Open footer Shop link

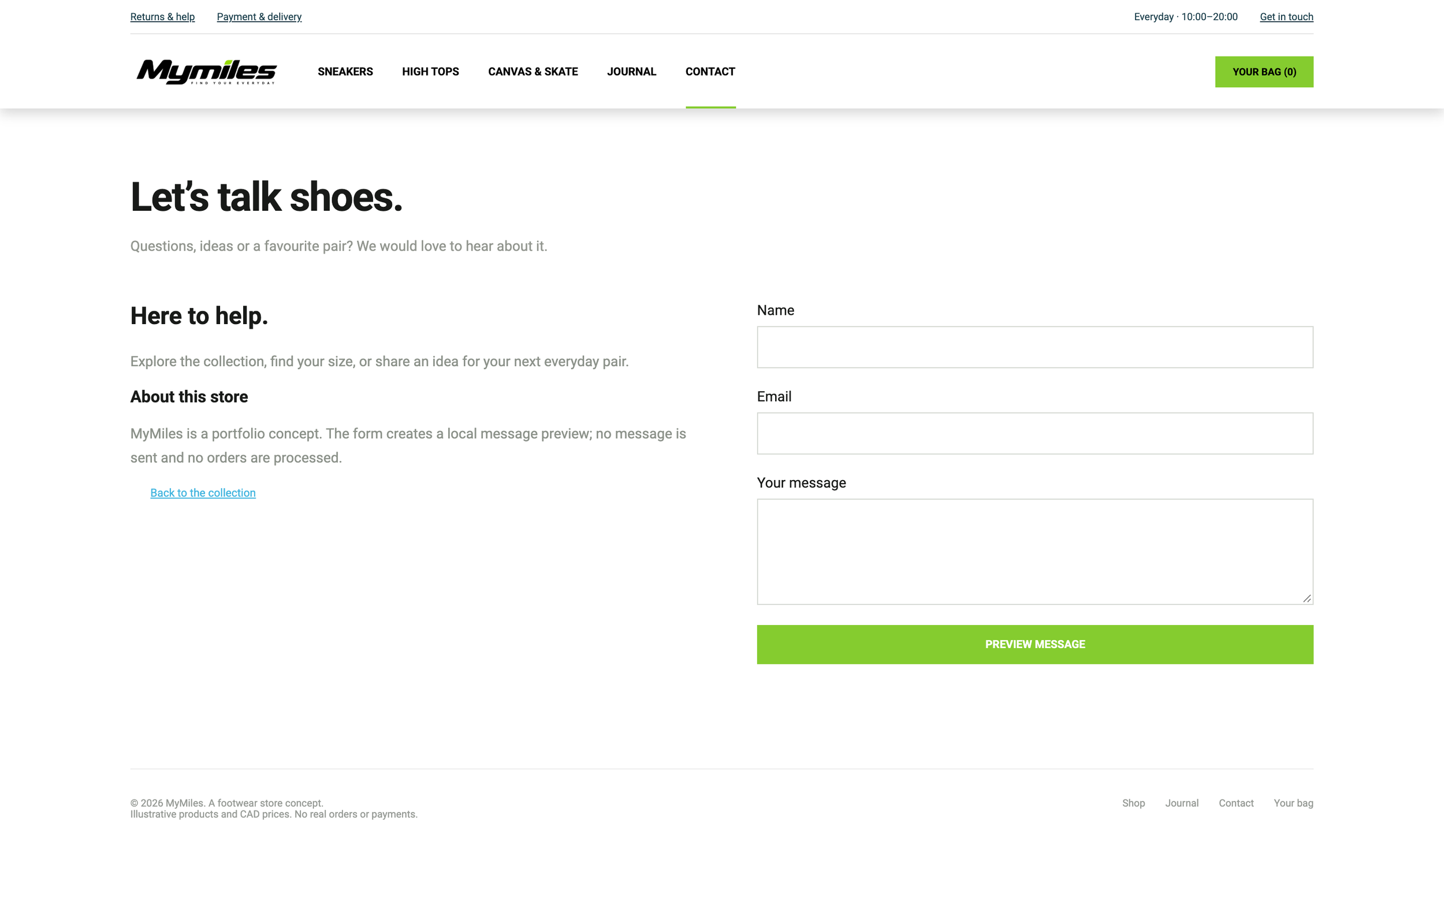1133,802
